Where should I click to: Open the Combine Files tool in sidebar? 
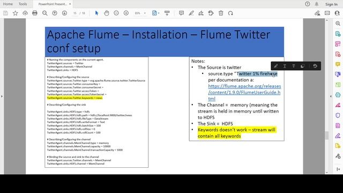coord(338,75)
